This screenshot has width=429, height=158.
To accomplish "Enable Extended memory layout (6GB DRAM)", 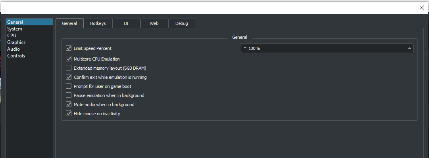I will point(69,68).
